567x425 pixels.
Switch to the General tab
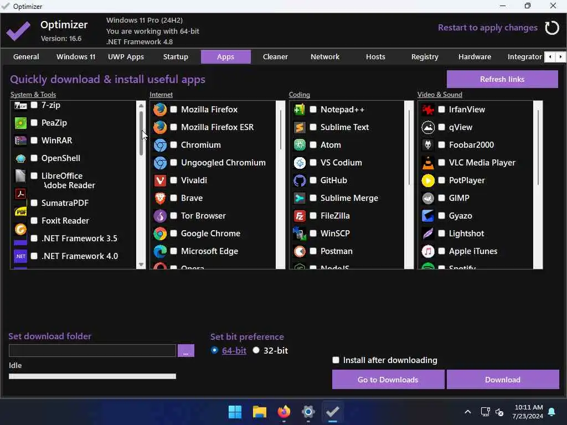click(x=26, y=57)
